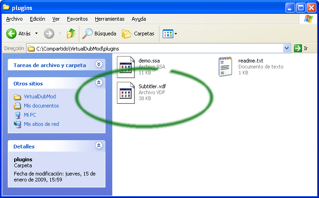This screenshot has width=319, height=198.
Task: Toggle the Carpetas folder pane
Action: coord(138,34)
